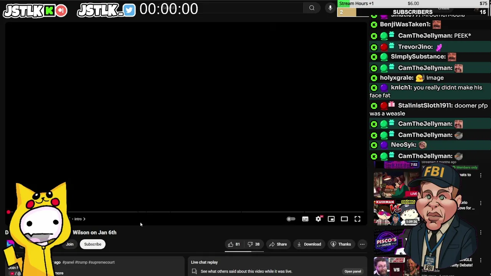Click the 00:00:00 stream timer
The width and height of the screenshot is (491, 276).
(x=169, y=9)
